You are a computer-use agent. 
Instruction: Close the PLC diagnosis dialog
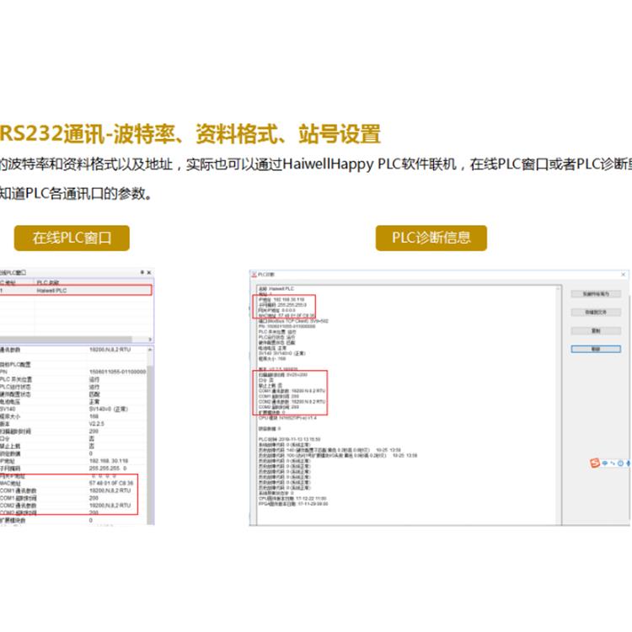623,275
